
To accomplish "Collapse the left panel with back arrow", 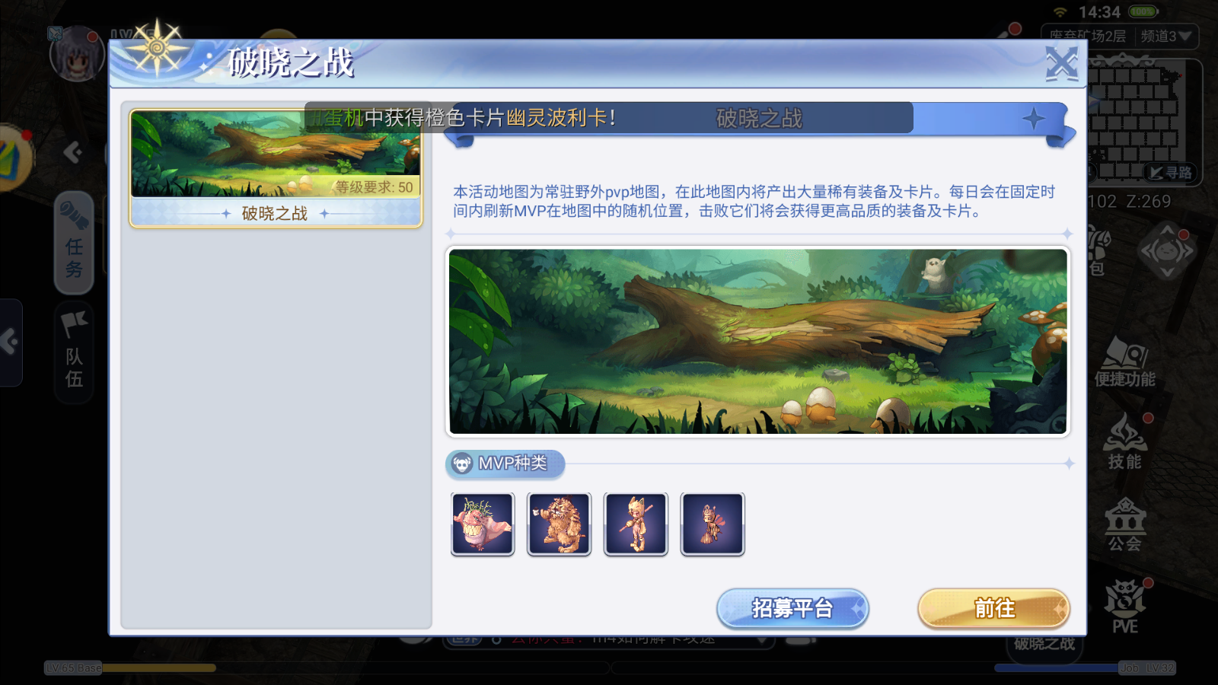I will point(73,152).
